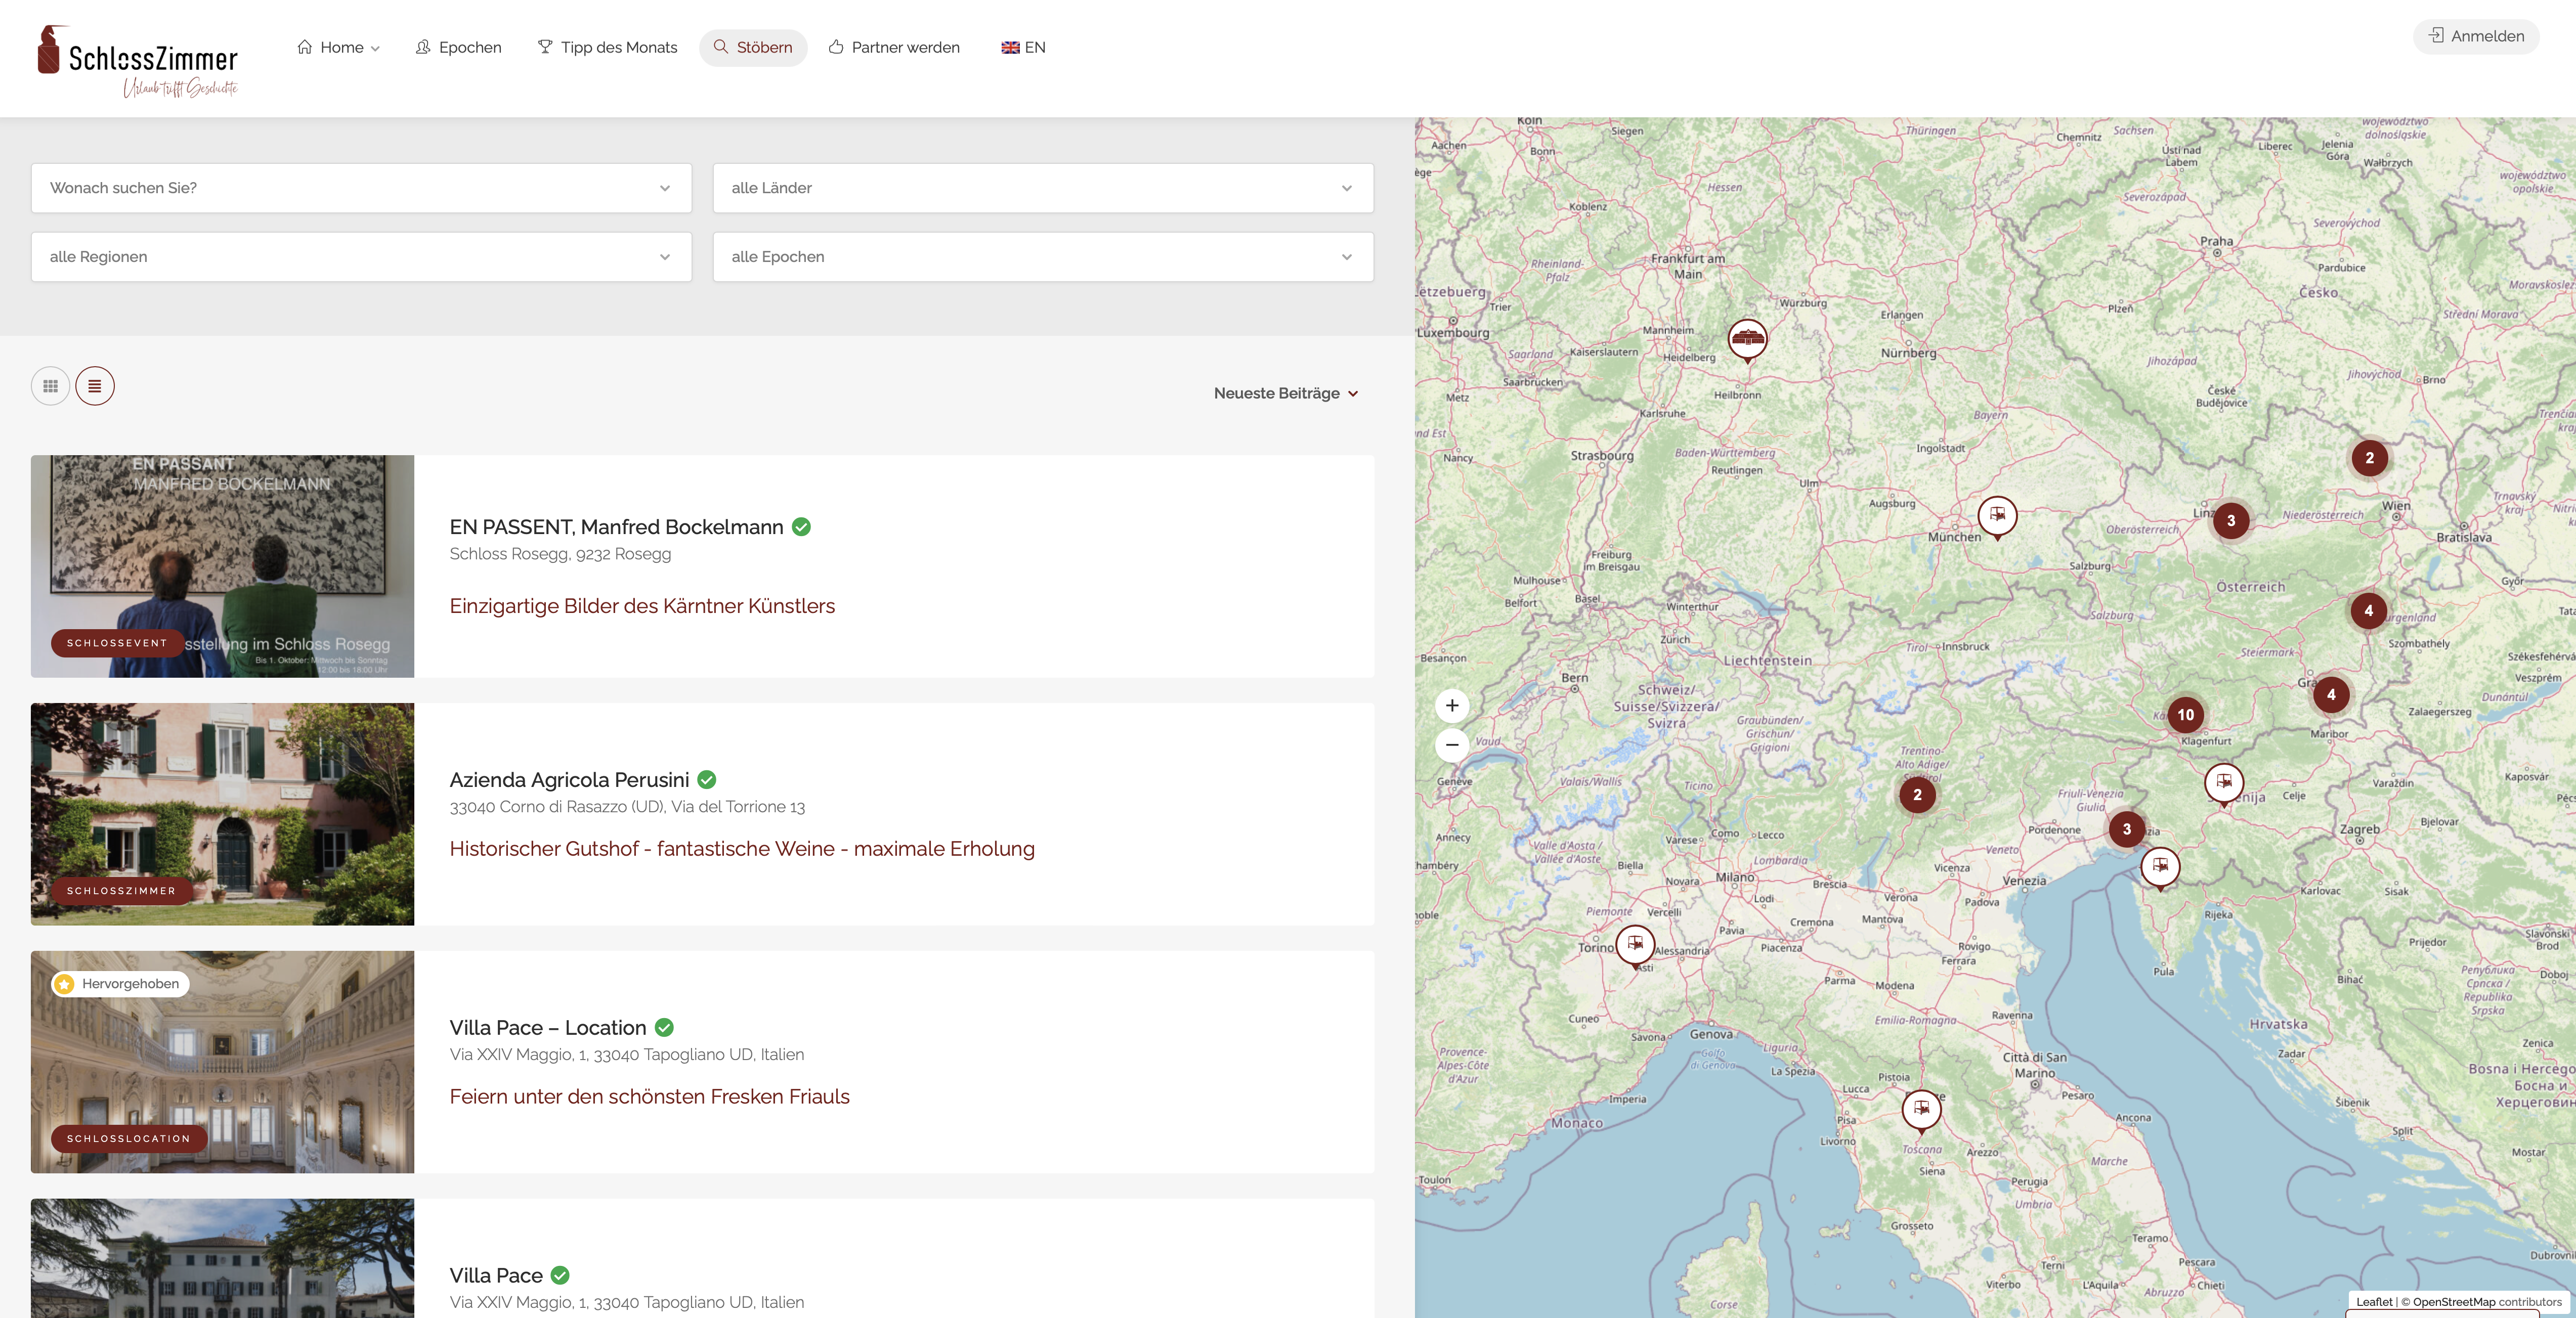Open Azienda Agricola Perusini thumbnail
The image size is (2576, 1318).
tap(222, 814)
